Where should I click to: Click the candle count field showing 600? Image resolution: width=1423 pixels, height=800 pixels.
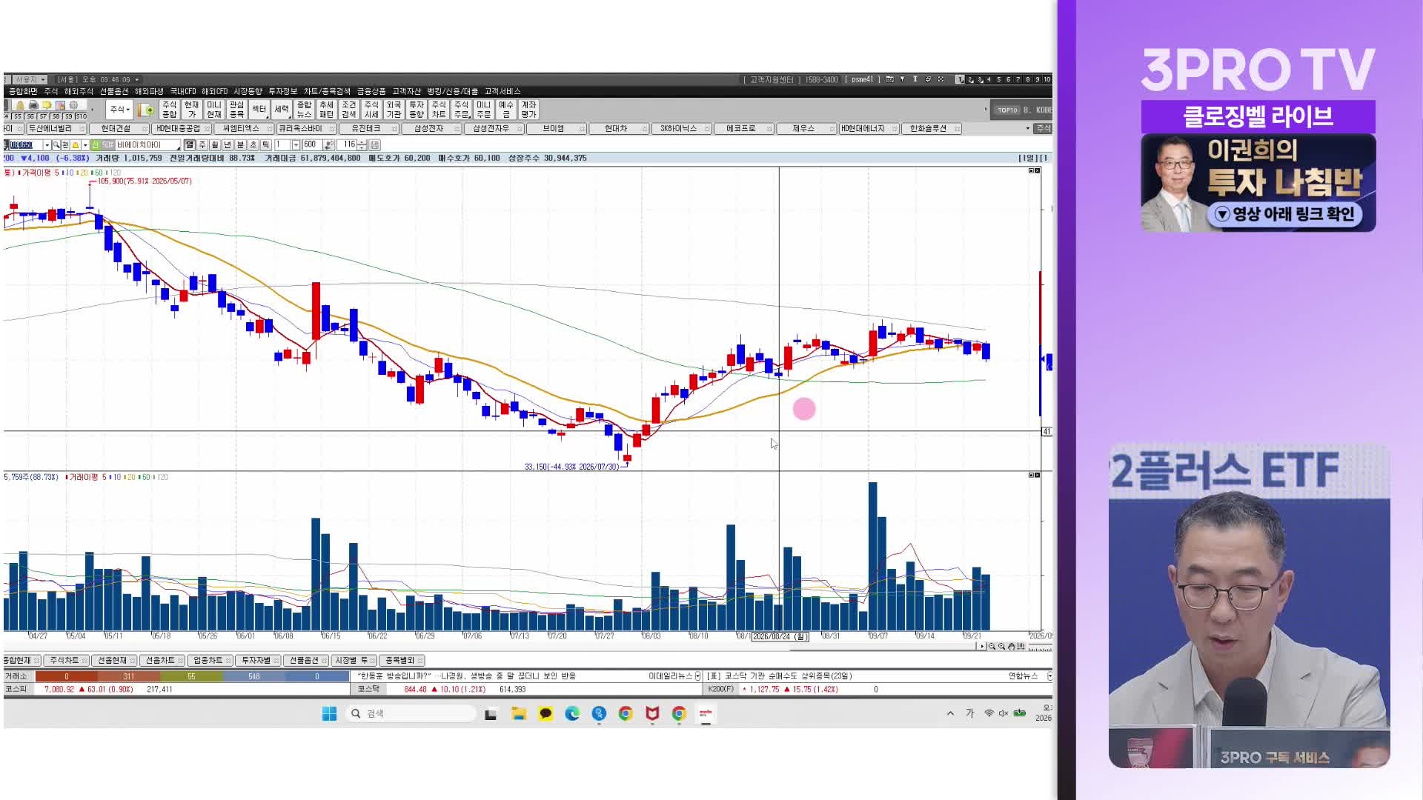[312, 145]
